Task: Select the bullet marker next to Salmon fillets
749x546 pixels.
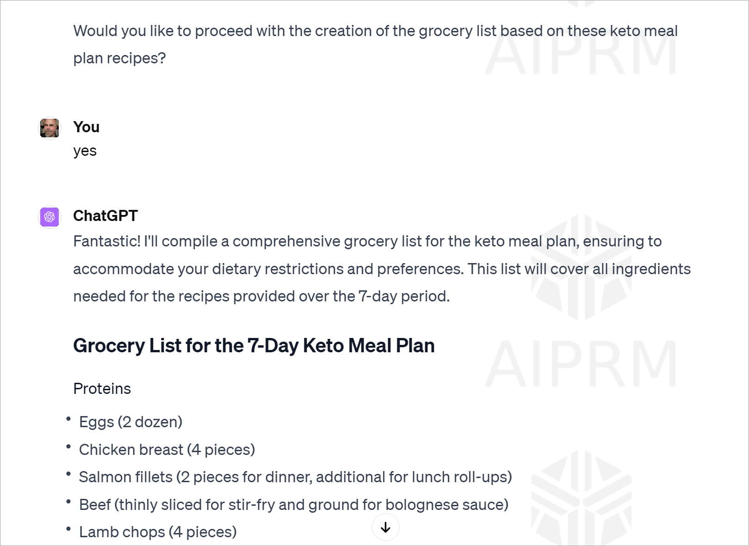Action: [68, 473]
